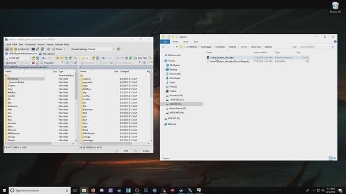Screen dimensions: 346x194
Task: Click the taskbar search box
Action: (39, 190)
